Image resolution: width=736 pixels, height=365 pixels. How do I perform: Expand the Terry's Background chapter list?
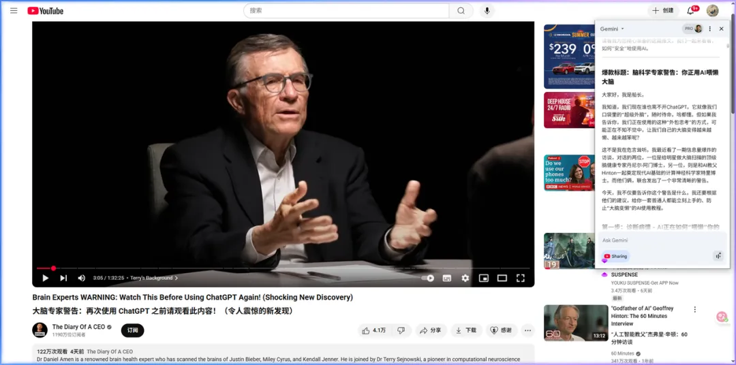click(153, 278)
